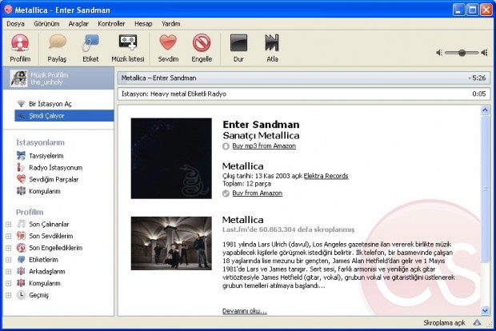Adjust the volume slider knob
The height and width of the screenshot is (331, 496).
click(x=462, y=53)
